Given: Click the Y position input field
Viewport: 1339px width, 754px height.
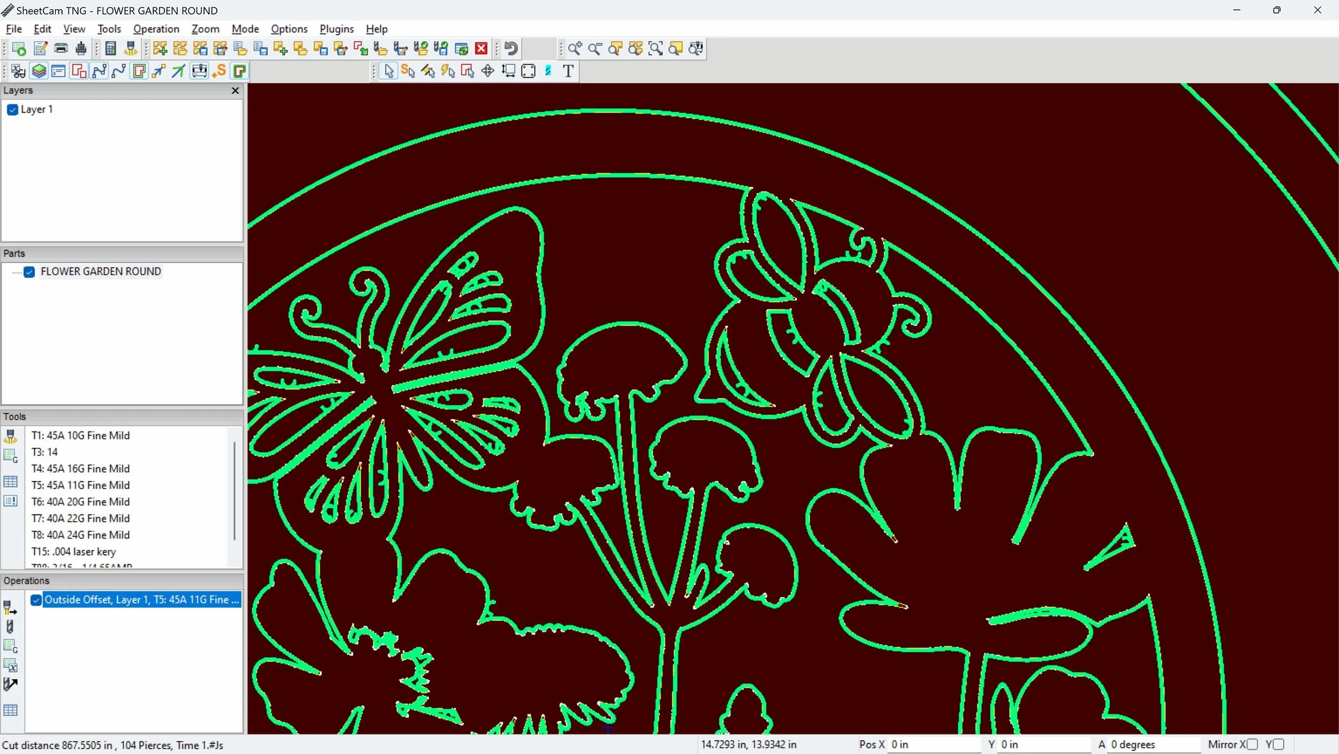Looking at the screenshot, I should pos(1044,744).
